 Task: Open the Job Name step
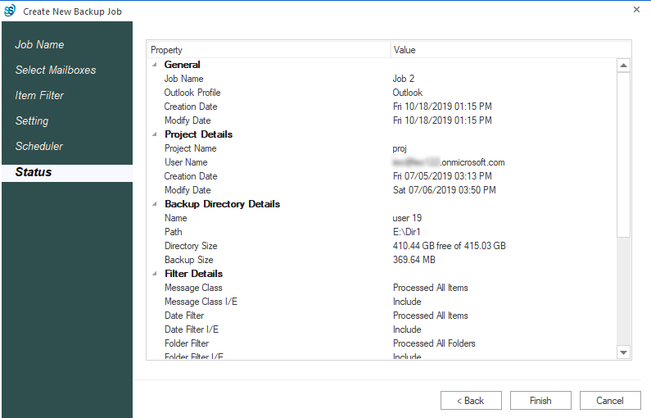click(39, 44)
